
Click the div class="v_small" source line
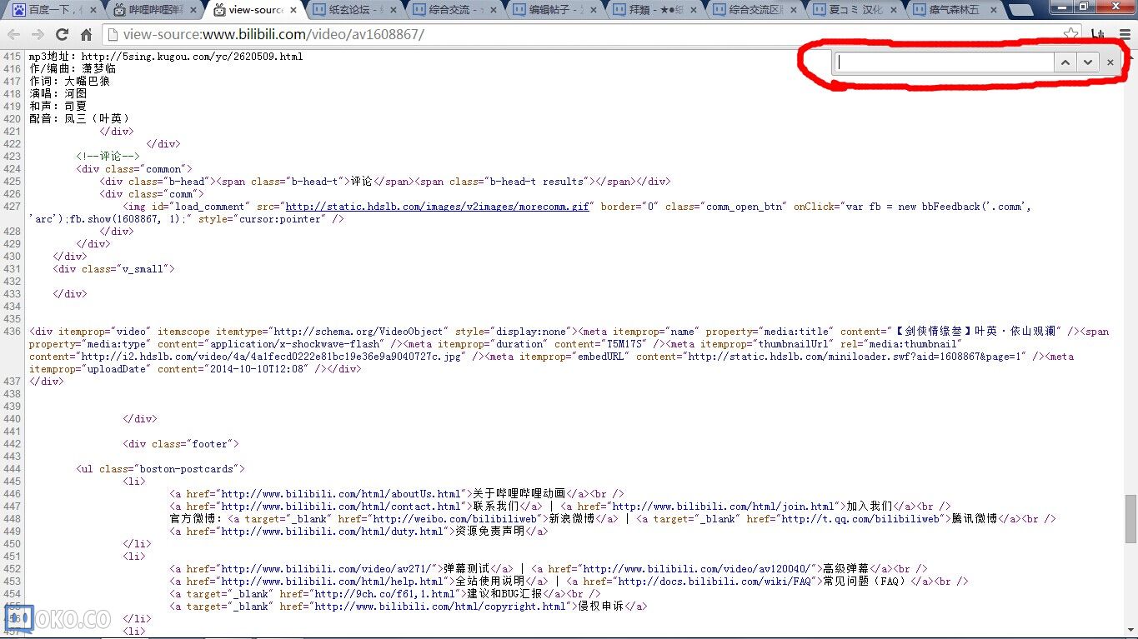point(113,269)
